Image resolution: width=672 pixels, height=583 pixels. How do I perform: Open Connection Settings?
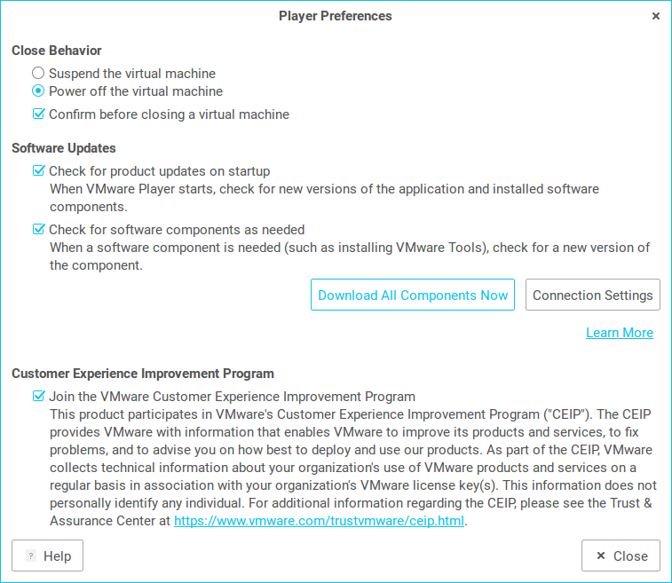593,295
